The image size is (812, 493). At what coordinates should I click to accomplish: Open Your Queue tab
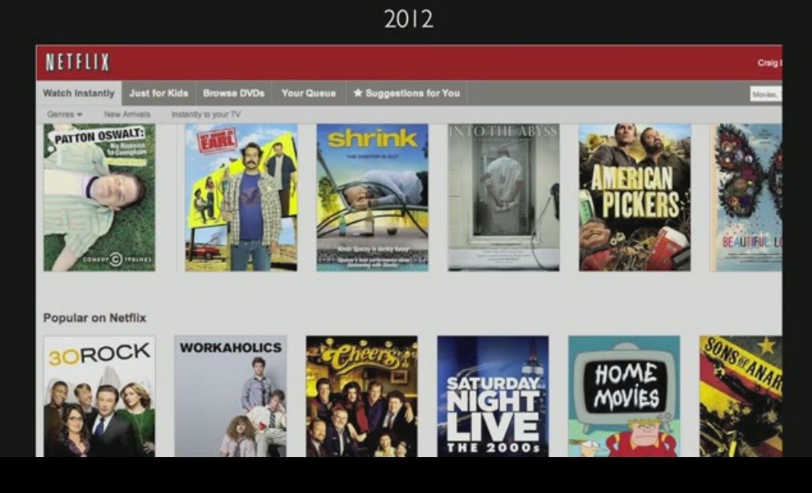tap(308, 93)
